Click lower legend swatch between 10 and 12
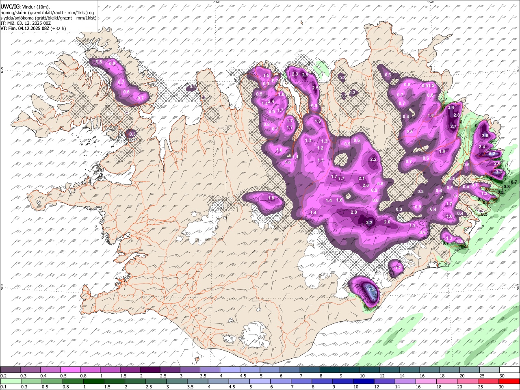Screen dimensions: 520x390 pos(364,381)
